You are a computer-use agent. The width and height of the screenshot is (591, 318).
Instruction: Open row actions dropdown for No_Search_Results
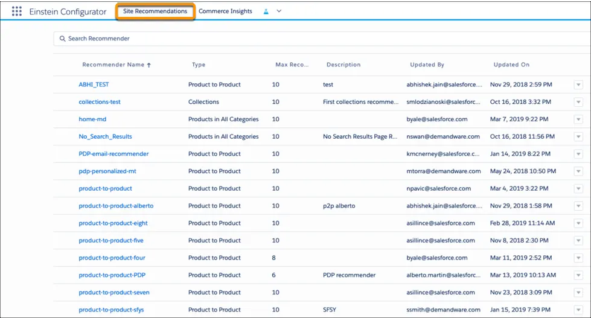tap(578, 137)
